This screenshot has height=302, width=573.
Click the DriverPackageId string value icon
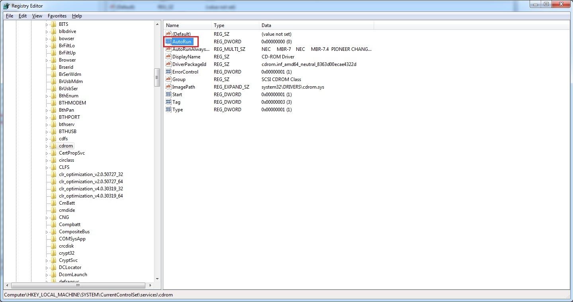click(168, 64)
